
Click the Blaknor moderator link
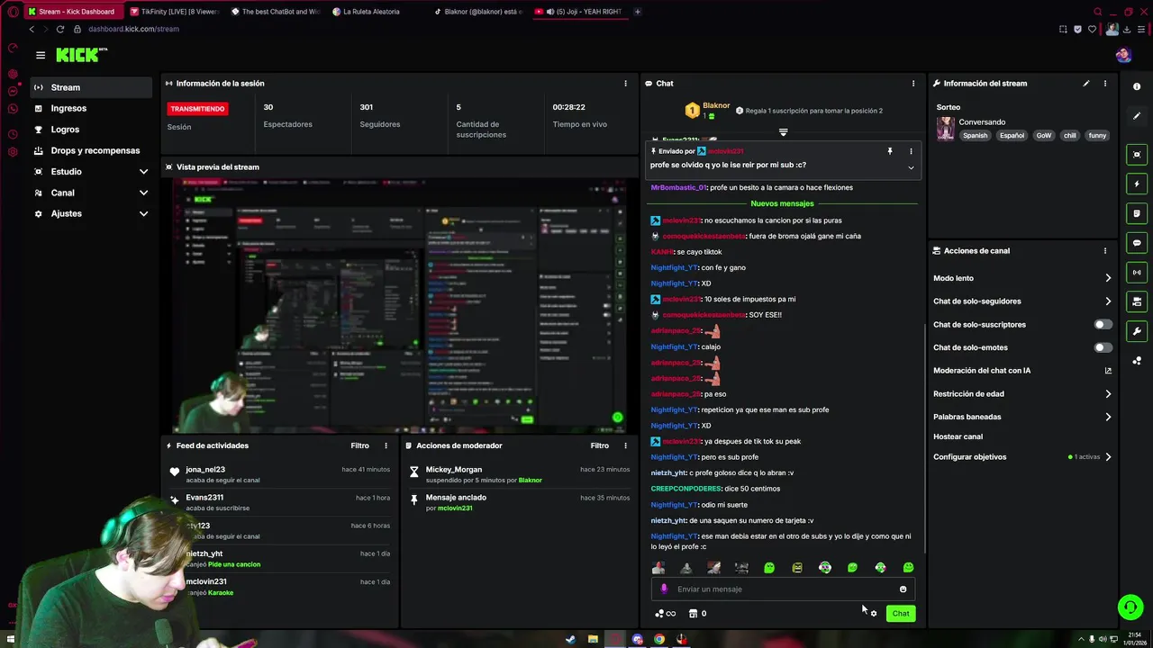531,480
